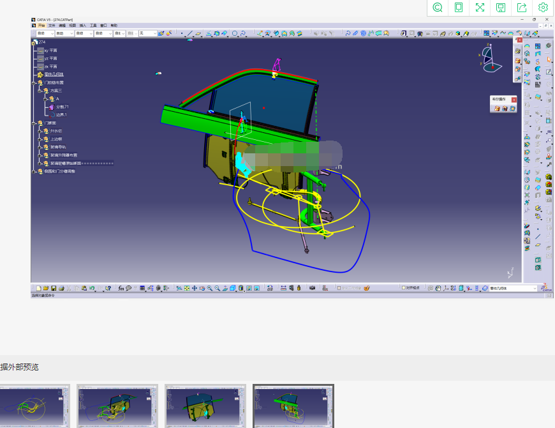Toggle the 对开视点 checkbox in bottom toolbar
Image resolution: width=555 pixels, height=428 pixels.
tap(404, 288)
